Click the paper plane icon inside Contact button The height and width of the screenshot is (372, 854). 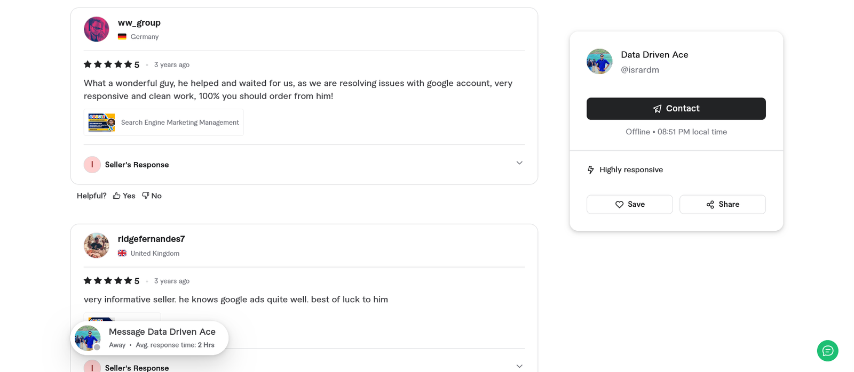coord(656,108)
